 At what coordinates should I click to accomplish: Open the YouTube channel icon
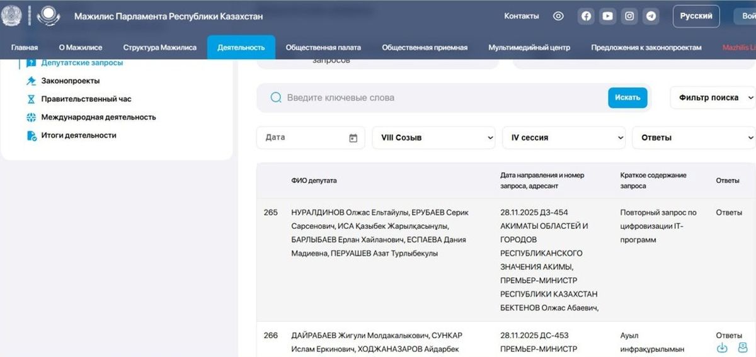point(607,16)
